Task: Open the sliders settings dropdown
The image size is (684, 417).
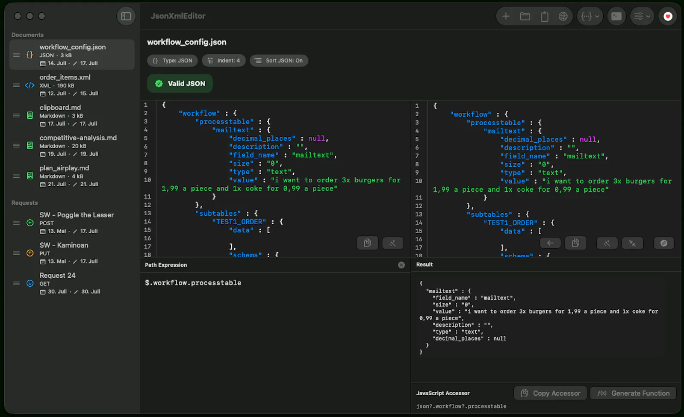Action: 642,16
